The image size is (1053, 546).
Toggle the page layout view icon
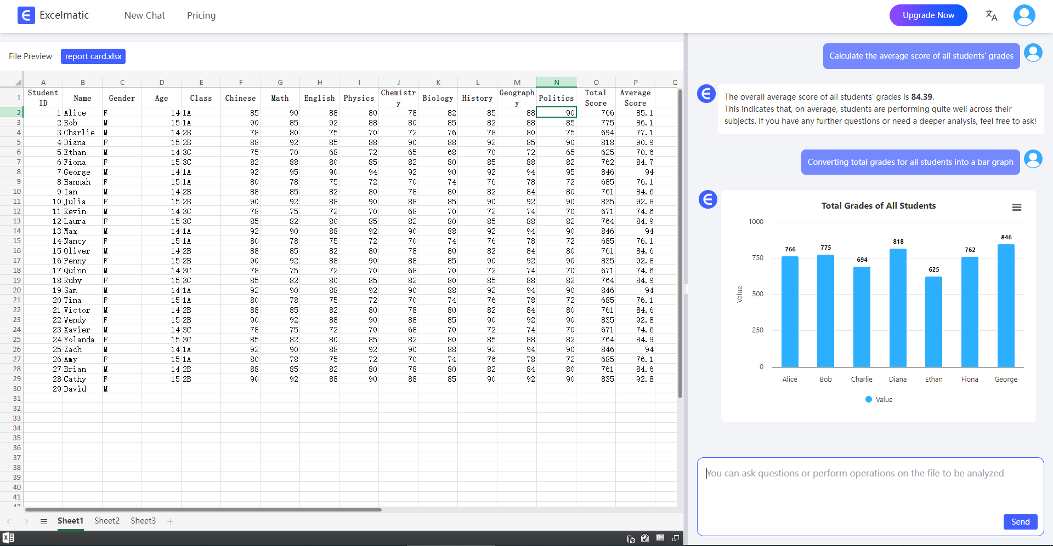point(660,539)
